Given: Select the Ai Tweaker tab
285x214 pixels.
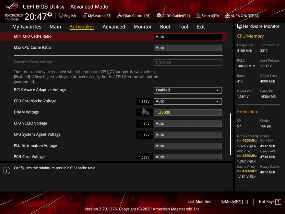Looking at the screenshot, I should [x=82, y=27].
